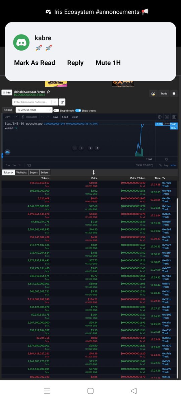Screen dimensions: 181x402
Task: Toggle the percent (%) price scale
Action: tap(161, 165)
